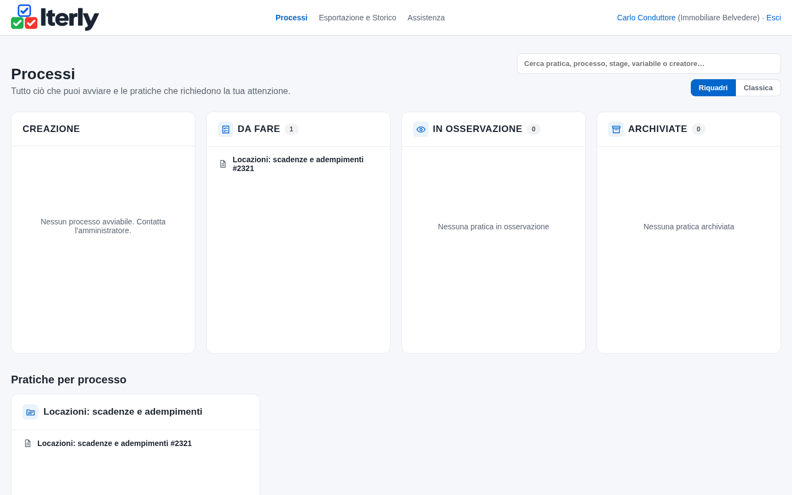This screenshot has width=792, height=495.
Task: Click the 'Nessuna pratica archiviata' message
Action: pos(689,227)
